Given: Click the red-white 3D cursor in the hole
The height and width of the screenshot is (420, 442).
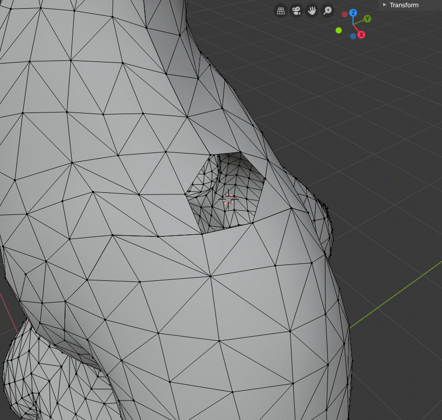Looking at the screenshot, I should (x=228, y=199).
